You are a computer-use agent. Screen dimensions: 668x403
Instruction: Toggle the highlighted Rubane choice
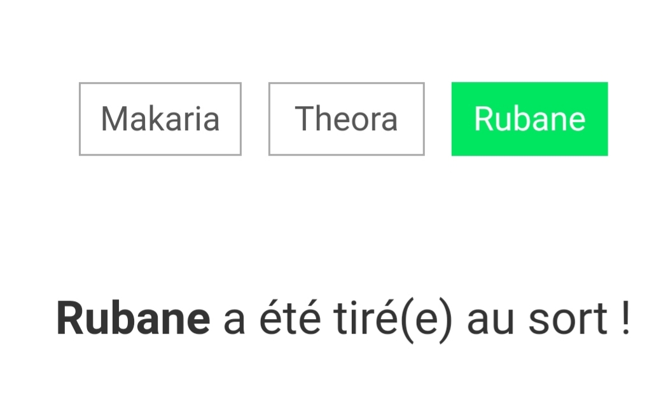[529, 119]
